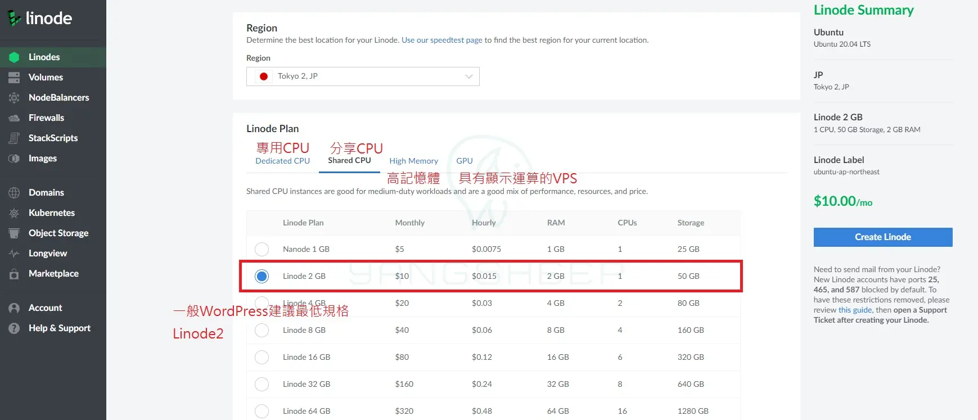Screen dimensions: 978x420
Task: Select the Linode 8 GB plan radio
Action: tap(262, 330)
